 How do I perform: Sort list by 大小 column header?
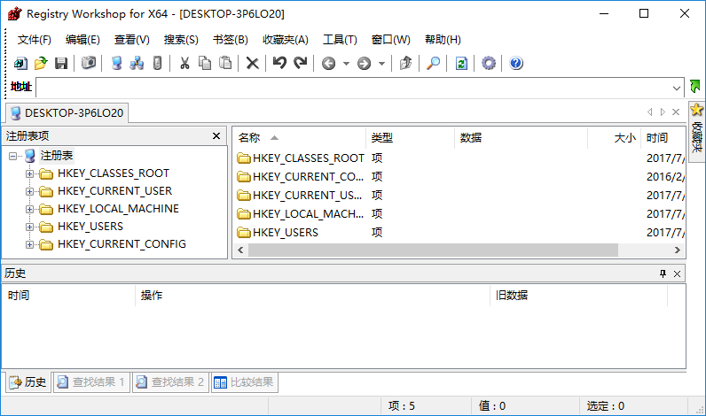614,137
